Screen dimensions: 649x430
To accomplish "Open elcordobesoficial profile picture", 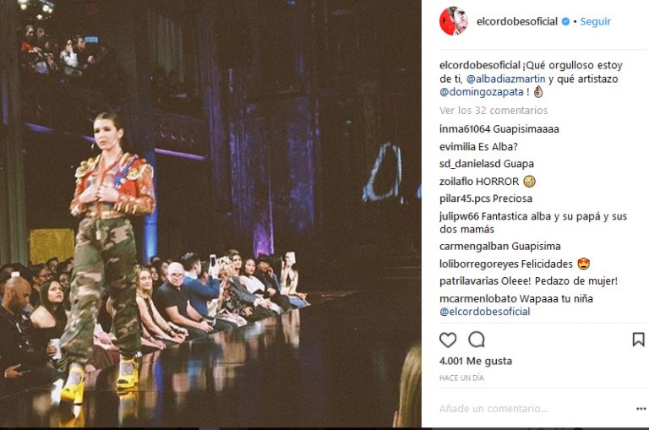I will 453,21.
